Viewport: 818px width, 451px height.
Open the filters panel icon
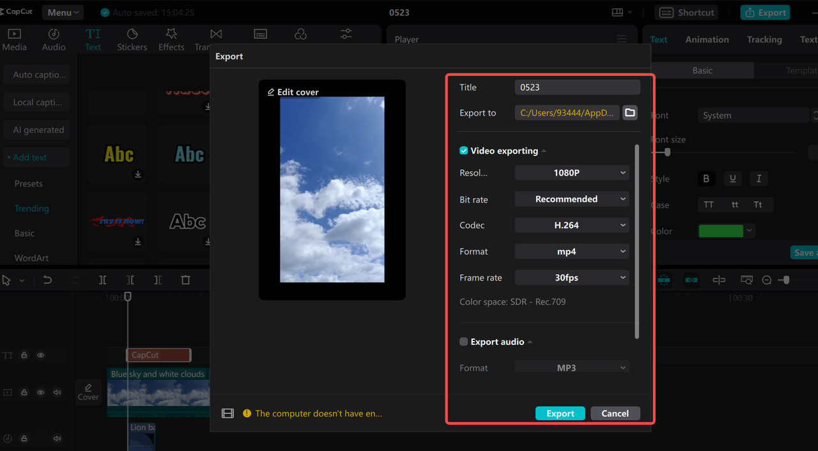coord(300,34)
